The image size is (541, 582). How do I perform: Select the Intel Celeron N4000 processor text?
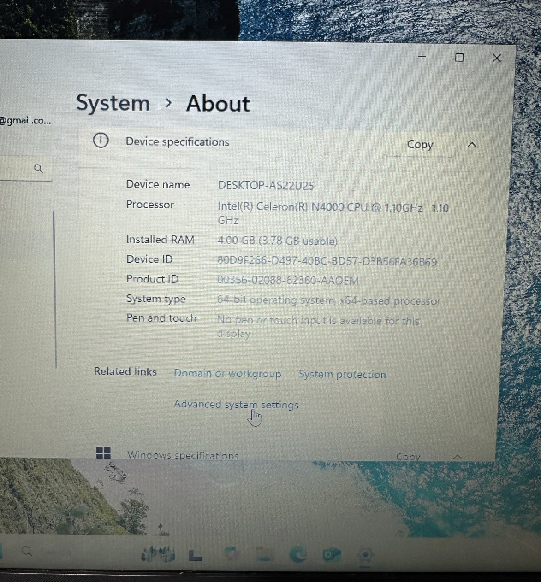pos(333,213)
